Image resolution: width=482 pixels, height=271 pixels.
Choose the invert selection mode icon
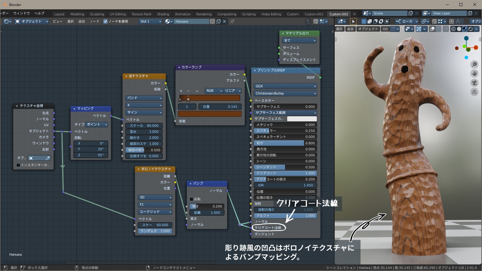click(381, 21)
